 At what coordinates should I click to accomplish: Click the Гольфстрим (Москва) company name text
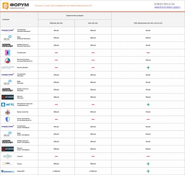[21, 75]
